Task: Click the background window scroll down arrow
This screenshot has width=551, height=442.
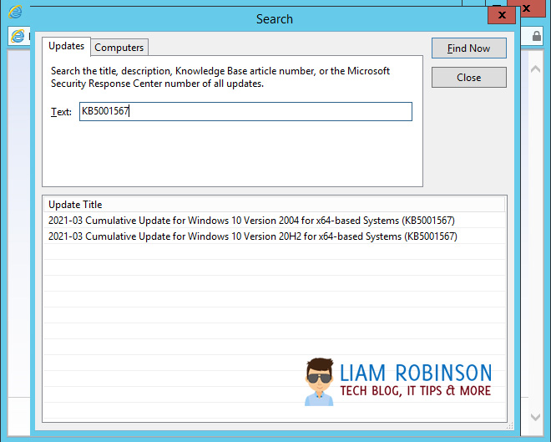Action: [x=535, y=417]
